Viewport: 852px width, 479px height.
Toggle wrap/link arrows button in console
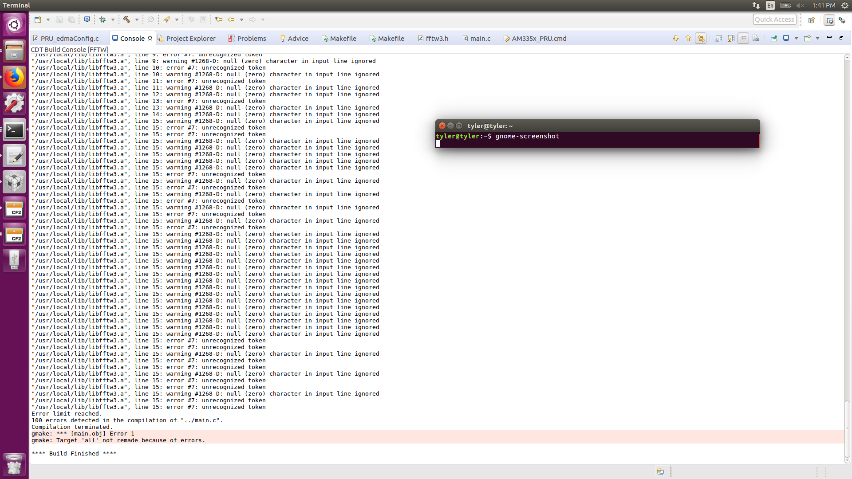click(701, 39)
